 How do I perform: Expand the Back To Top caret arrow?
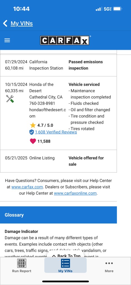coord(54,256)
